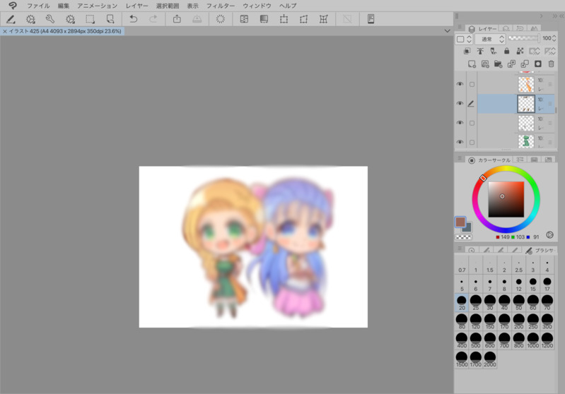Click the transfer to lower layer icon

[x=511, y=64]
